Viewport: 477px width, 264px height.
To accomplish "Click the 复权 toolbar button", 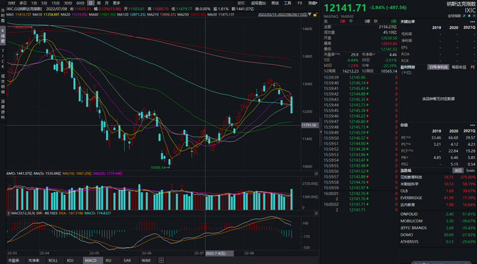I will coord(241,3).
